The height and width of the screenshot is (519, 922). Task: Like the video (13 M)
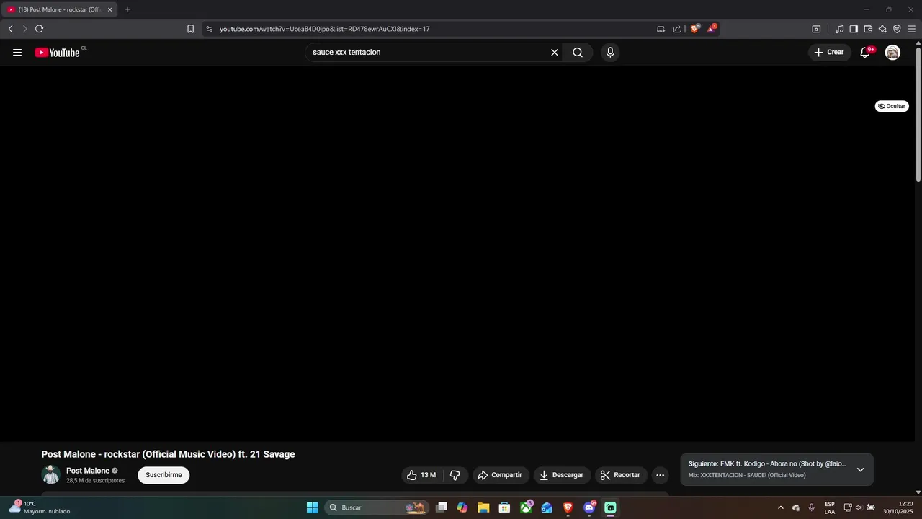(x=422, y=475)
